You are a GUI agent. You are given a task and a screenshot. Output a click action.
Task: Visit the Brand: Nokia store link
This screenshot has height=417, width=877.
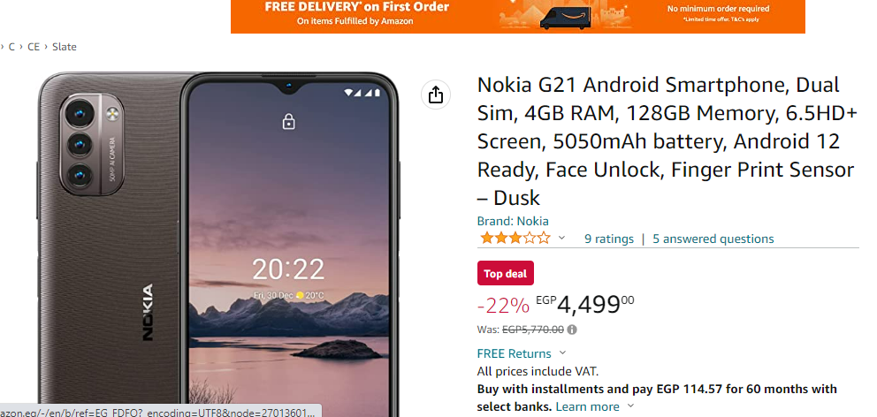(x=513, y=222)
